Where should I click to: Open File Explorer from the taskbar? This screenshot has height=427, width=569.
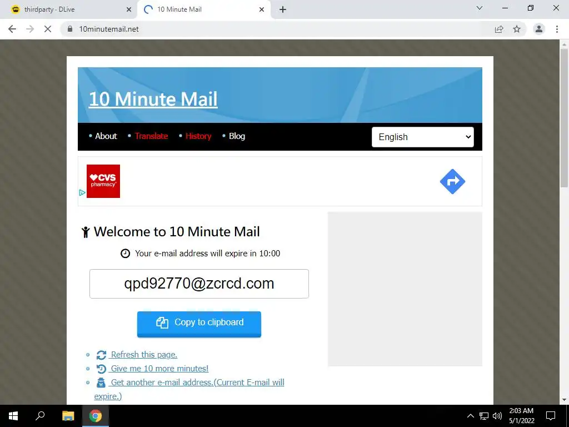tap(68, 416)
